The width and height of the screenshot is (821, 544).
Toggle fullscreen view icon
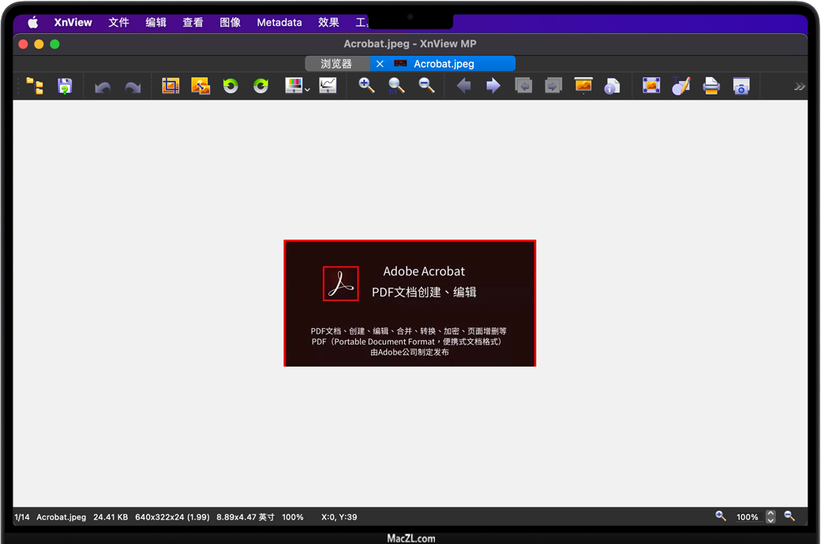pos(651,86)
